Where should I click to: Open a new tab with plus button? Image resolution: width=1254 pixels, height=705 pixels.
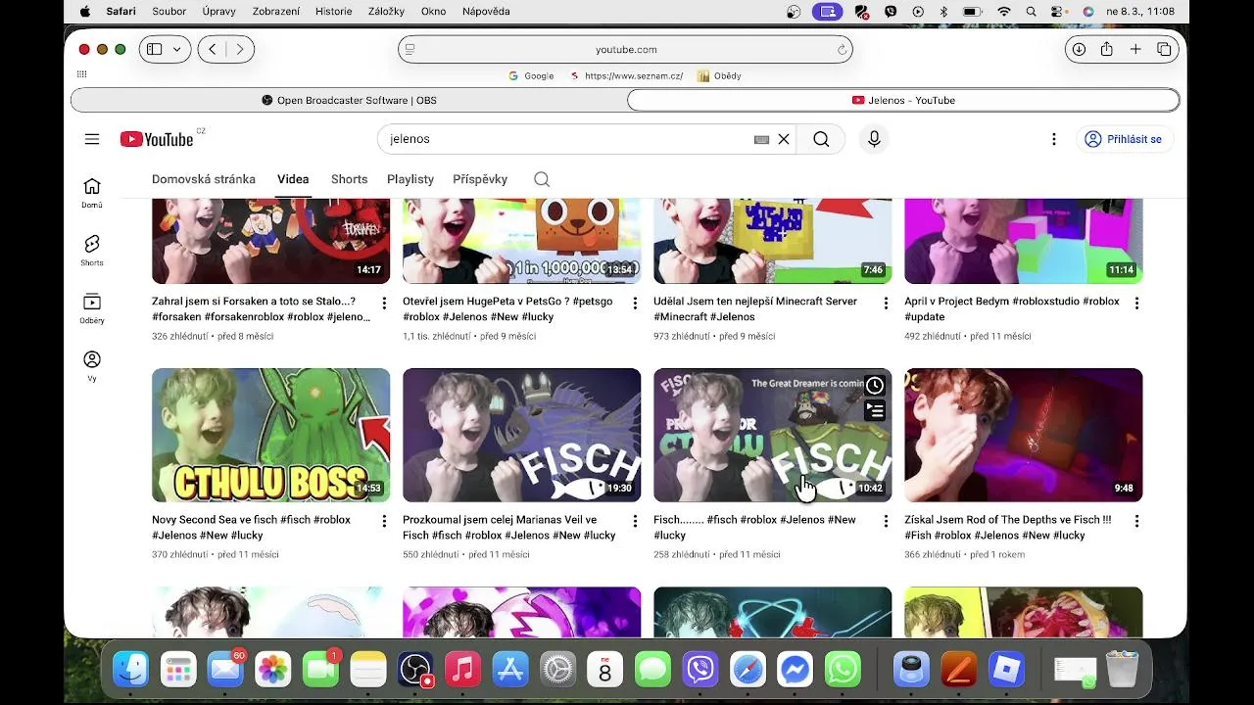tap(1135, 49)
